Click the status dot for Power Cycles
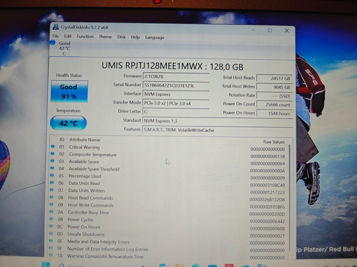Image resolution: width=357 pixels, height=267 pixels. (51, 219)
